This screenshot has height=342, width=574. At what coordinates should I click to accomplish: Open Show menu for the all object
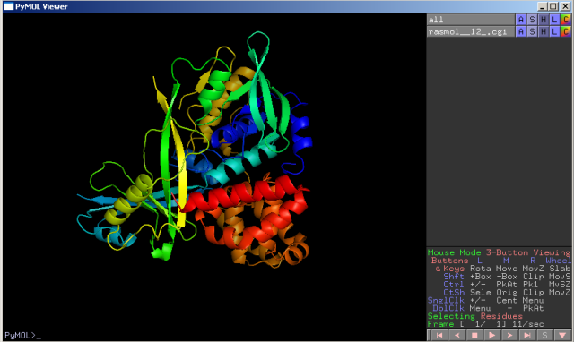tap(532, 20)
